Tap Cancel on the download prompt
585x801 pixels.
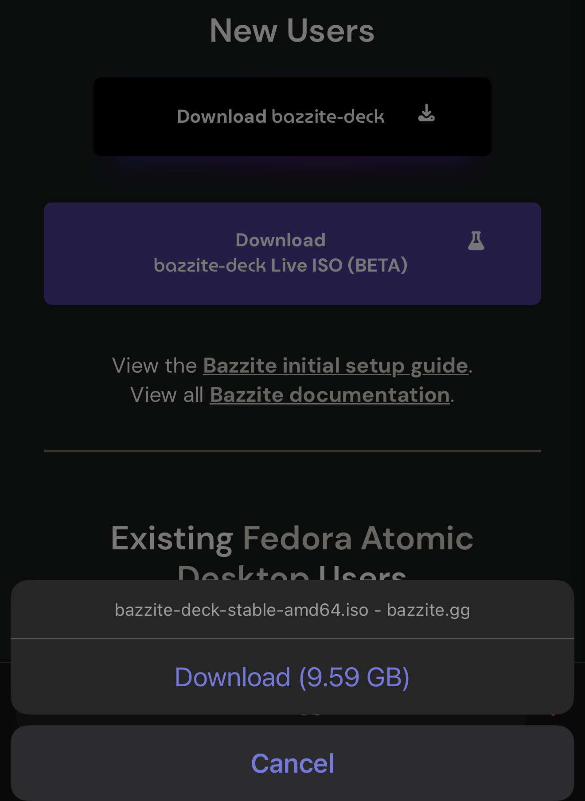click(292, 763)
